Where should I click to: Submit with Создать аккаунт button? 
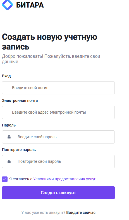tap(58, 193)
